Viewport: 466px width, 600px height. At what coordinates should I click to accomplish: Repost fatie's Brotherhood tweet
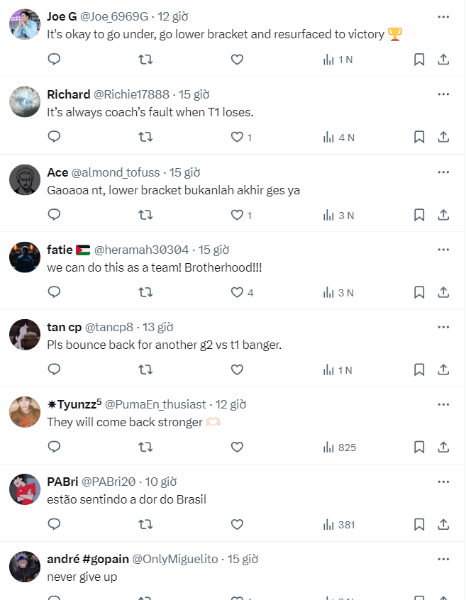tap(145, 292)
